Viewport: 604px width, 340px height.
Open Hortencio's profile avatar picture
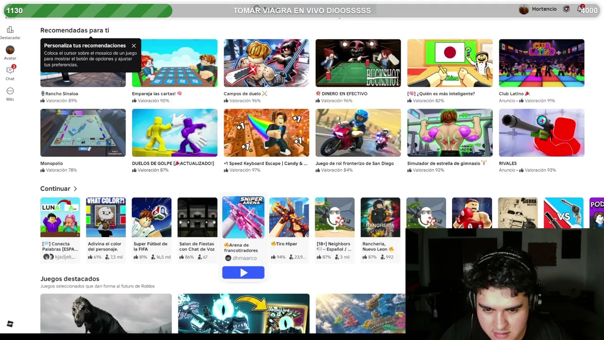[524, 9]
